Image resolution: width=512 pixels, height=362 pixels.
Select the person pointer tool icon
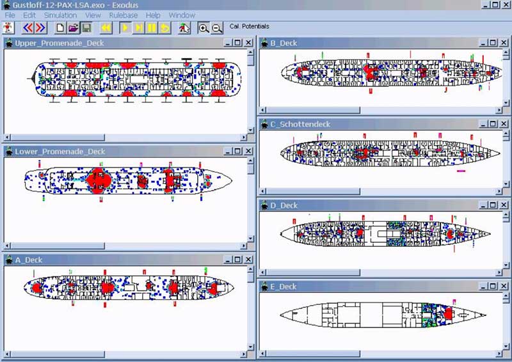(x=184, y=28)
